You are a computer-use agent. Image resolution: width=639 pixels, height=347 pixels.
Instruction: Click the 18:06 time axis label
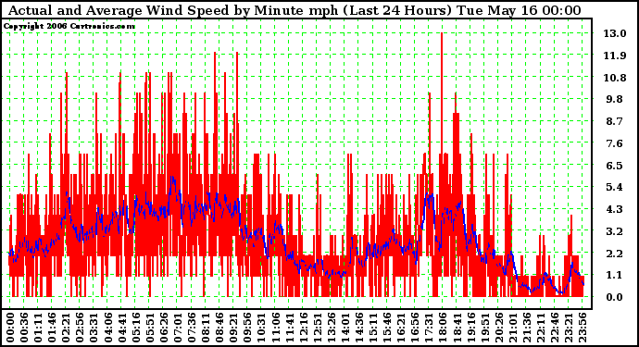pyautogui.click(x=443, y=328)
